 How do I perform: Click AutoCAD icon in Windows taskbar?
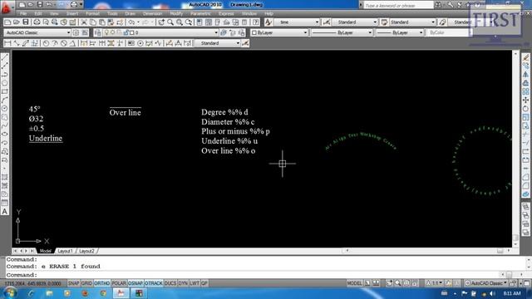tap(121, 293)
